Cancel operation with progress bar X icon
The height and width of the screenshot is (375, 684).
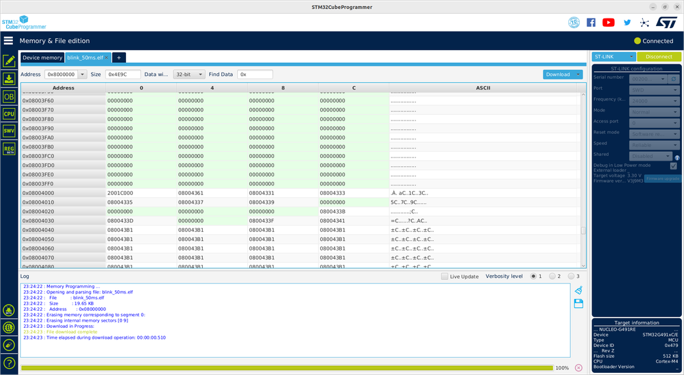coord(578,367)
